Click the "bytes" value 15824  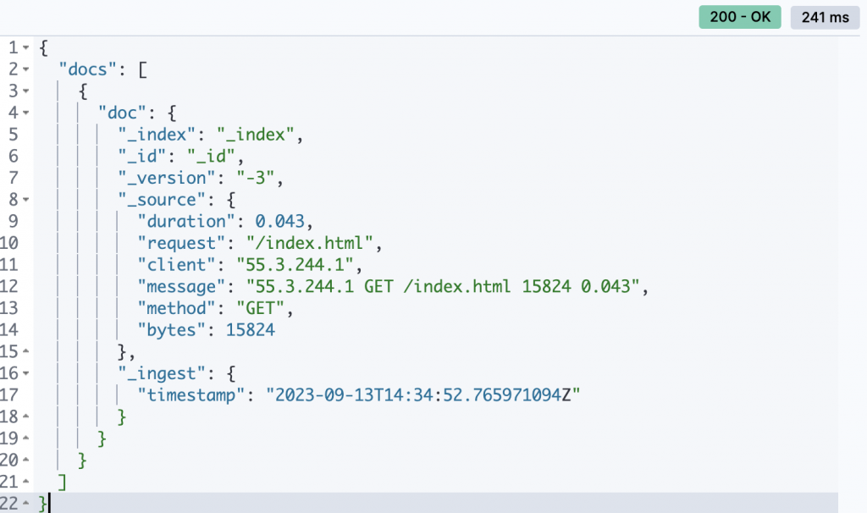click(250, 330)
